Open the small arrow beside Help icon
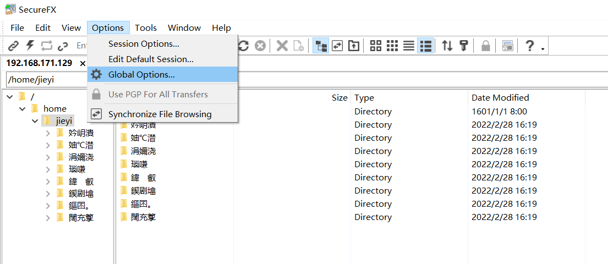This screenshot has width=608, height=264. click(x=543, y=48)
